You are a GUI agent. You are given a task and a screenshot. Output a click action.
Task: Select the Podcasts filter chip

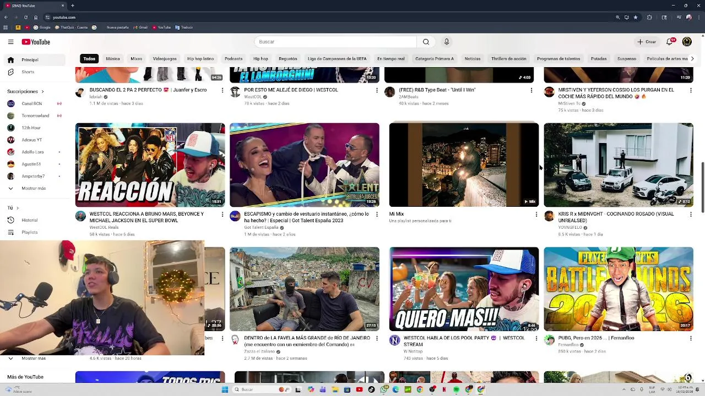click(x=234, y=58)
